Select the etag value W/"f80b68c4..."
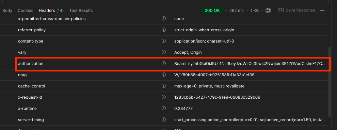The height and width of the screenshot is (130, 337). [215, 75]
